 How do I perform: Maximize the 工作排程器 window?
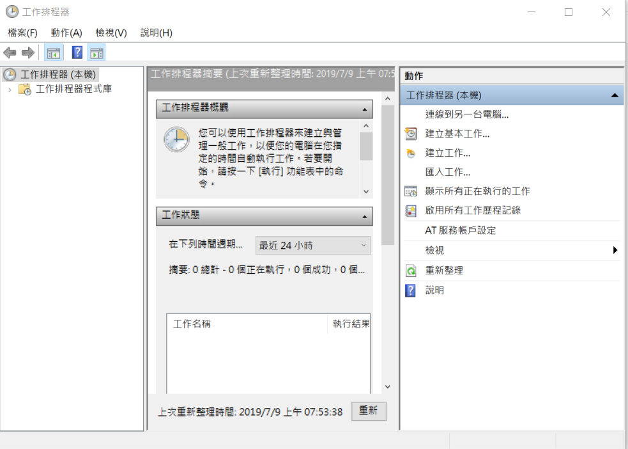pyautogui.click(x=569, y=12)
